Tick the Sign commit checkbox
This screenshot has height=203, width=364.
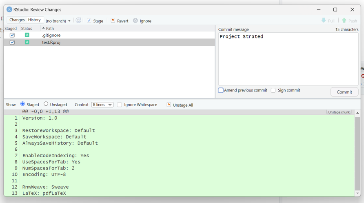(x=273, y=90)
